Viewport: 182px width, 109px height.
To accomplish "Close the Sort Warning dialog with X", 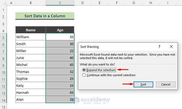I will (171, 47).
